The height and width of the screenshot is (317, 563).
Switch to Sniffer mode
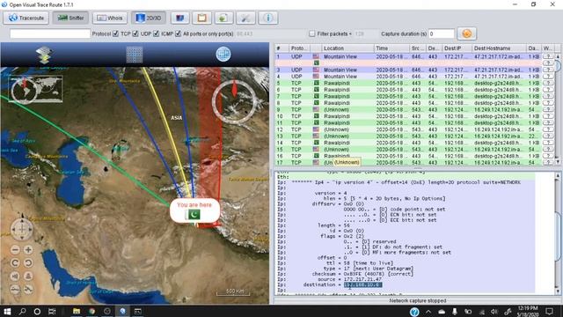pos(70,18)
